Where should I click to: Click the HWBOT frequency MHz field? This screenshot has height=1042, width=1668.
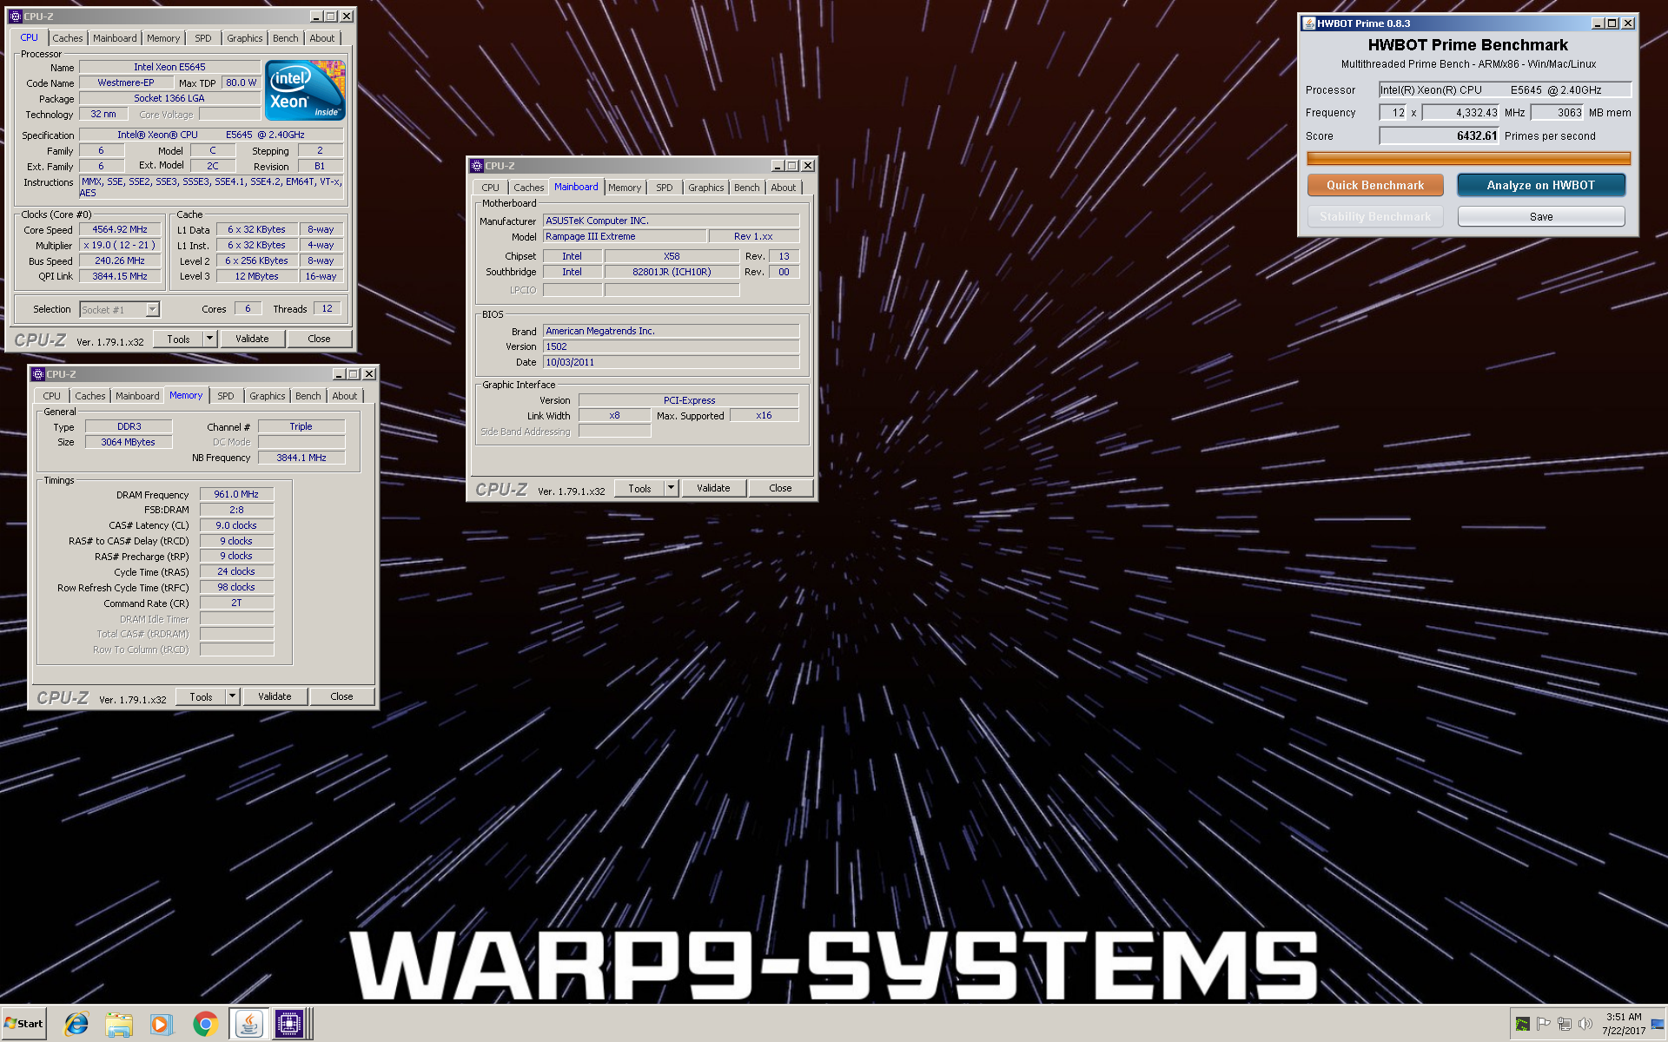(x=1460, y=113)
